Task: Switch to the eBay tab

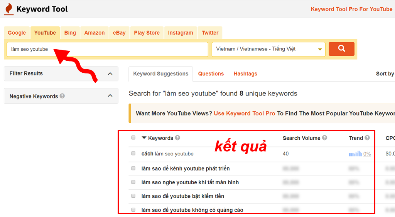Action: 119,33
